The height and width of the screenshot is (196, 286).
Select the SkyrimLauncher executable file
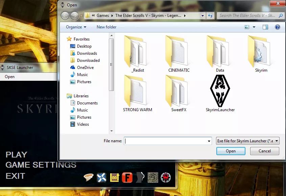click(x=220, y=93)
